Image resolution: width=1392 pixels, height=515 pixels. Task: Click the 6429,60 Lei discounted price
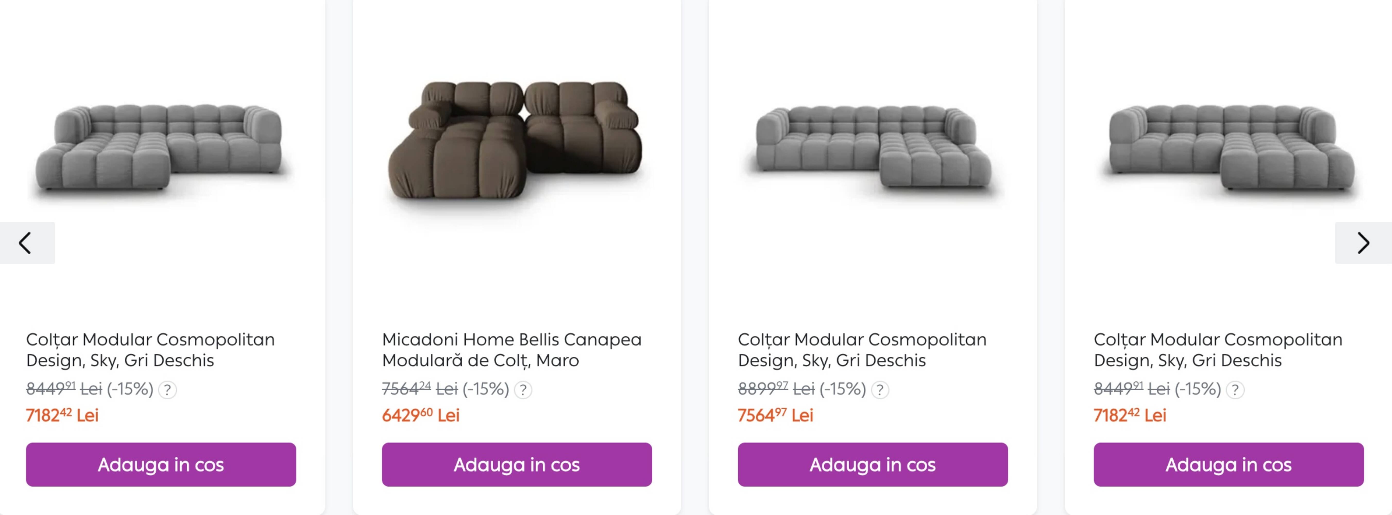tap(420, 415)
